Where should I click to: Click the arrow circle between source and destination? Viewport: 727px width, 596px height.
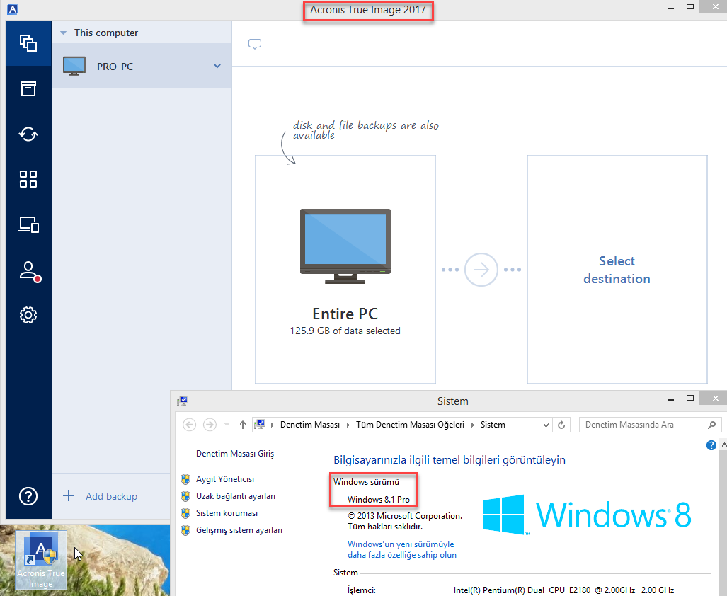(481, 270)
